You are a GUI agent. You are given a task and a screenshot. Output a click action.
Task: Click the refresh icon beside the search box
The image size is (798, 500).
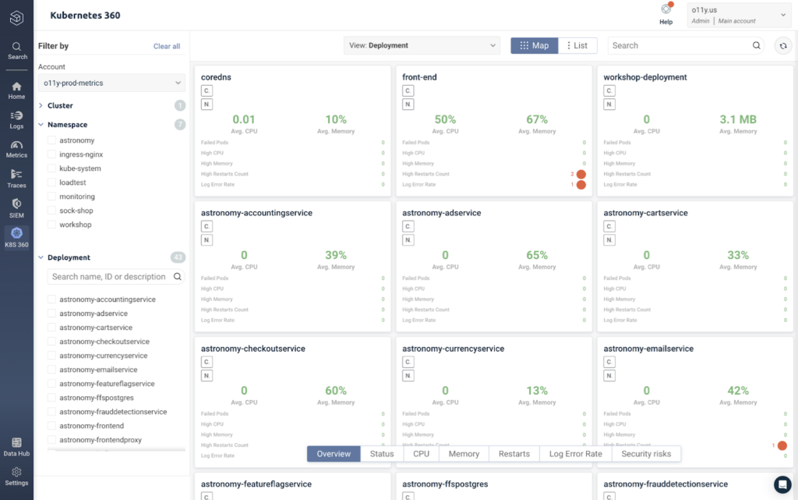point(783,46)
